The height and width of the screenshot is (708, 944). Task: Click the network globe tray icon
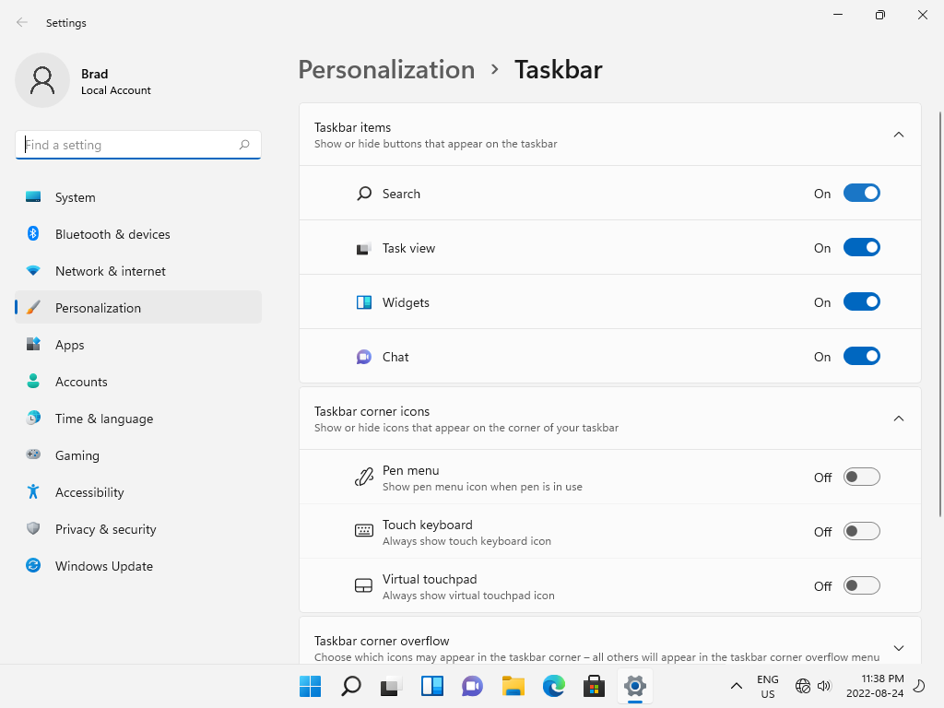(803, 686)
